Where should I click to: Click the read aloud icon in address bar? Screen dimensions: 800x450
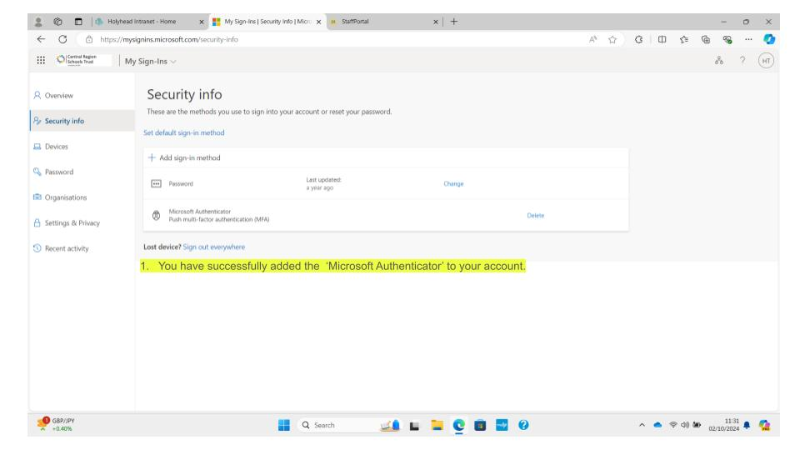592,39
